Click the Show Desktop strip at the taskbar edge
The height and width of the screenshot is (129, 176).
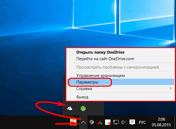click(175, 122)
